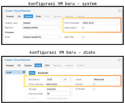
Task: Close the Disks wizard dialog (bottom window)
Action: pos(119,60)
